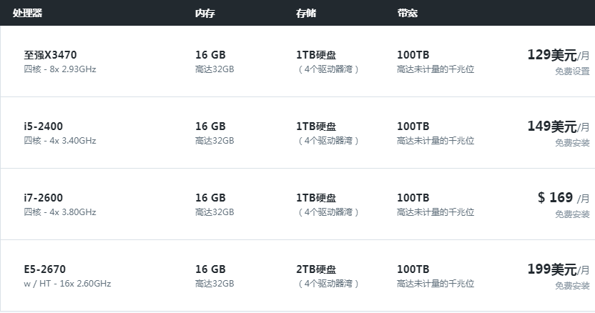Click the 四核 - 8x 2.93GHz spec text

pos(59,69)
